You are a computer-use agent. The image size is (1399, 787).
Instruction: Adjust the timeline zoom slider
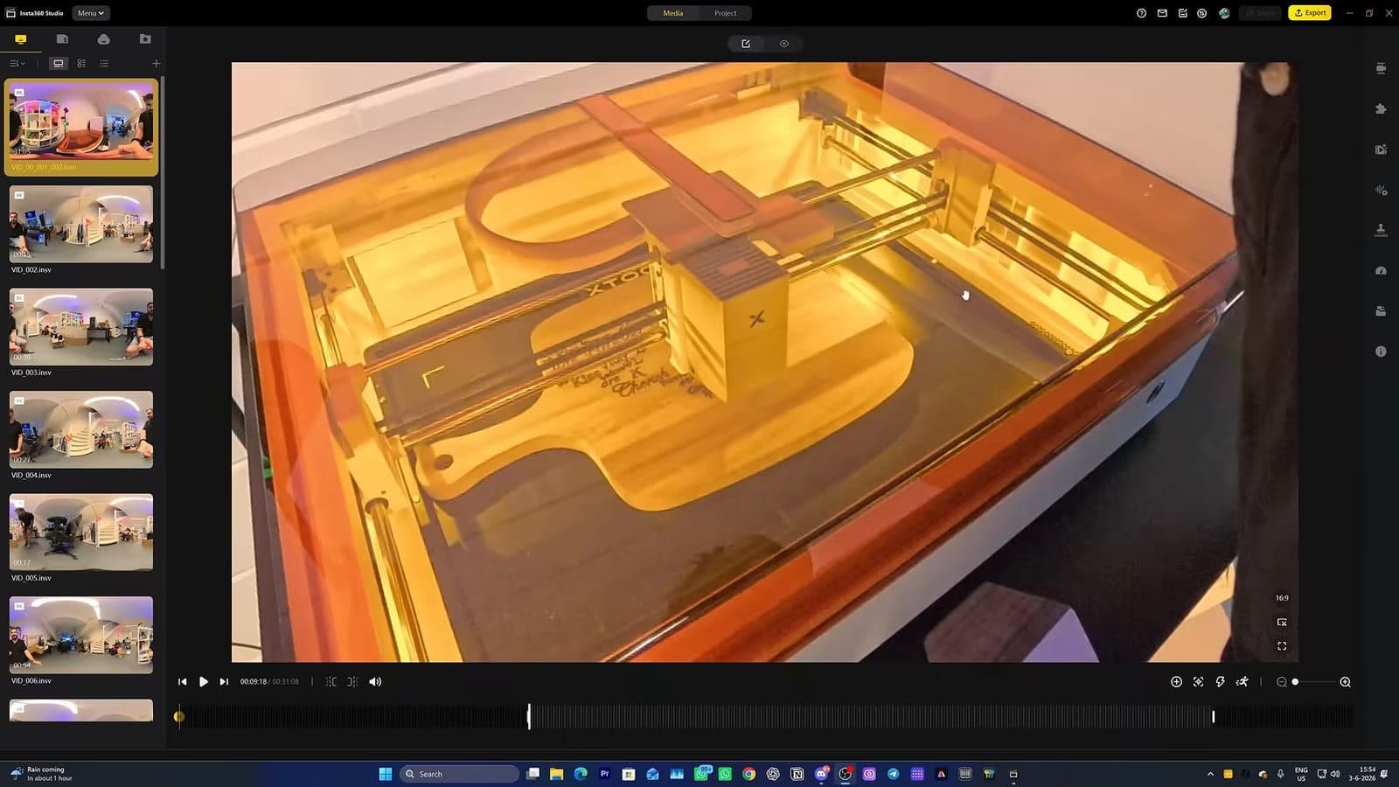[1295, 682]
